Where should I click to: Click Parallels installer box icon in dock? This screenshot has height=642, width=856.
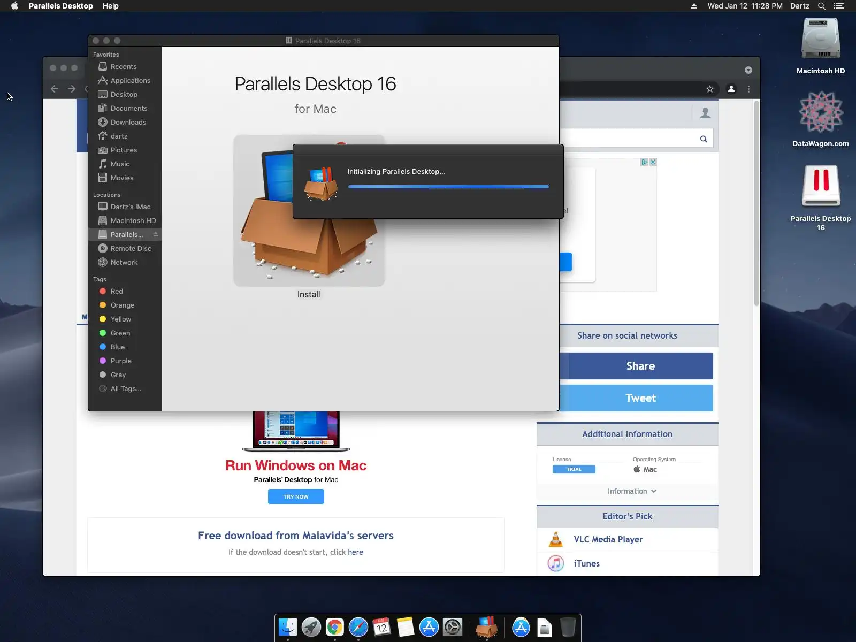click(487, 627)
